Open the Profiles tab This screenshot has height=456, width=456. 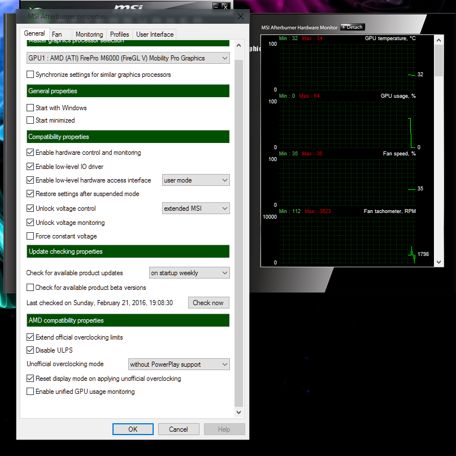pyautogui.click(x=120, y=34)
